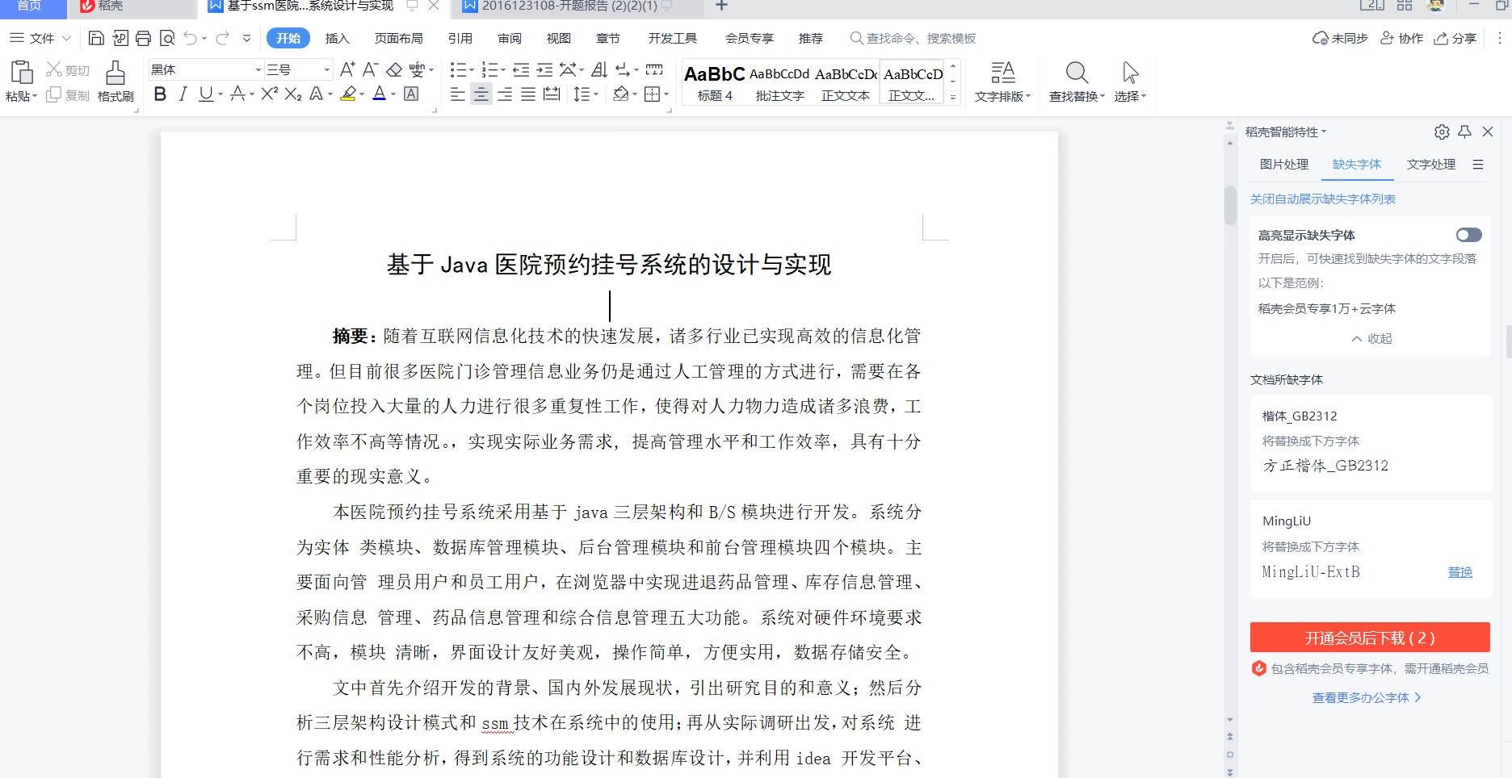Click the 开通会员后下载 (2) button
Image resolution: width=1512 pixels, height=778 pixels.
pos(1370,638)
